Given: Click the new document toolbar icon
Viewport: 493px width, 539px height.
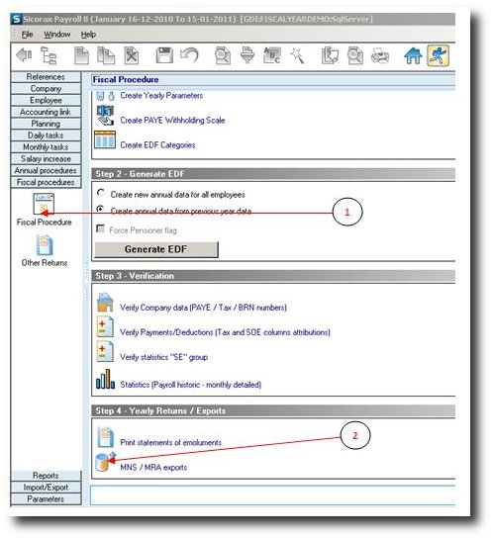Looking at the screenshot, I should coord(81,55).
